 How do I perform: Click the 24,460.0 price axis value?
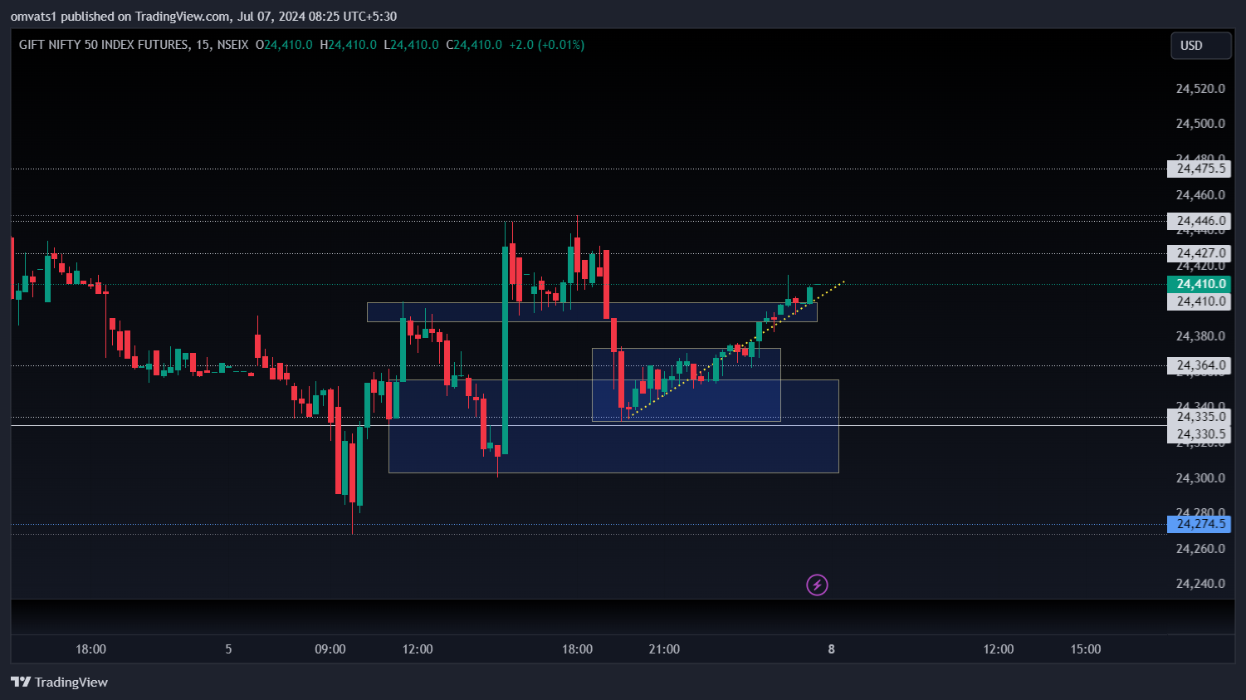[x=1200, y=195]
